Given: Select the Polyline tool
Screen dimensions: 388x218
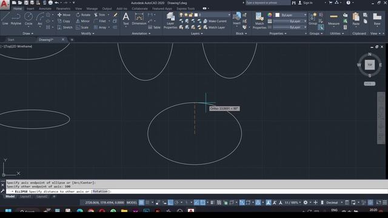Looking at the screenshot, I should pyautogui.click(x=16, y=19).
